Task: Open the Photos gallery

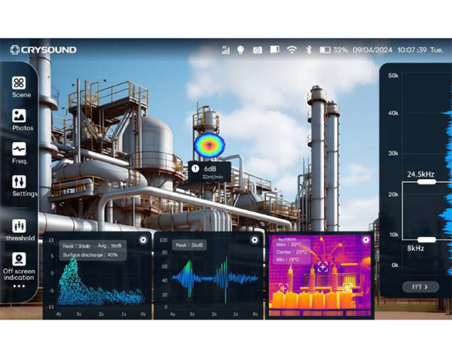Action: click(19, 120)
